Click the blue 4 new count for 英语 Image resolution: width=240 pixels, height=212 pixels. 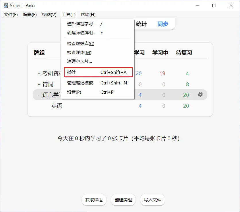140,106
